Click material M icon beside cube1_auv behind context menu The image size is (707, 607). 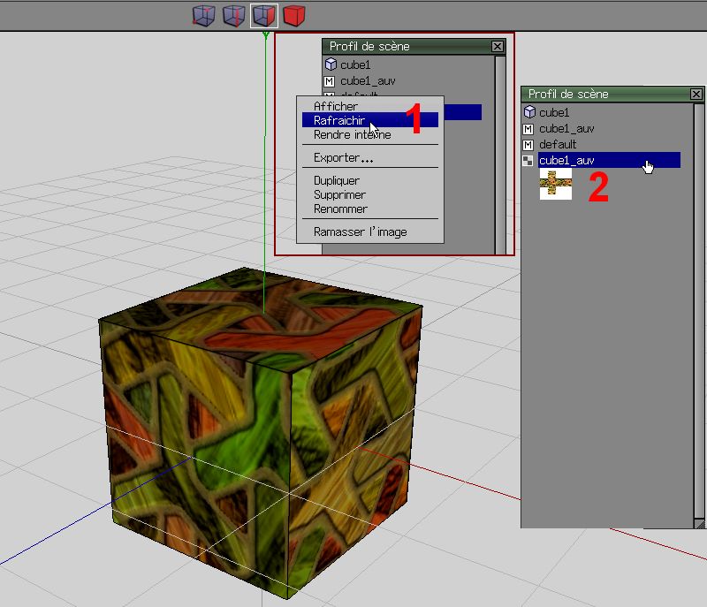point(330,81)
